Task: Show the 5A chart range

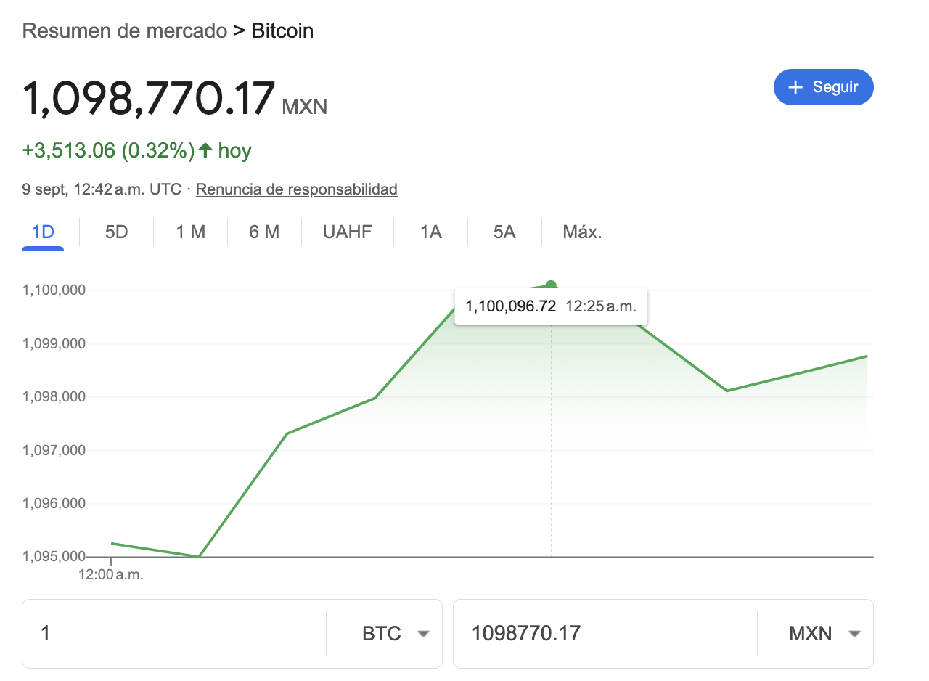Action: pos(504,232)
